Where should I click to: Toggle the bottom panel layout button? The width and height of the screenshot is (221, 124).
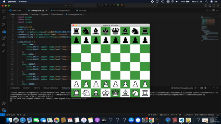pos(210,6)
